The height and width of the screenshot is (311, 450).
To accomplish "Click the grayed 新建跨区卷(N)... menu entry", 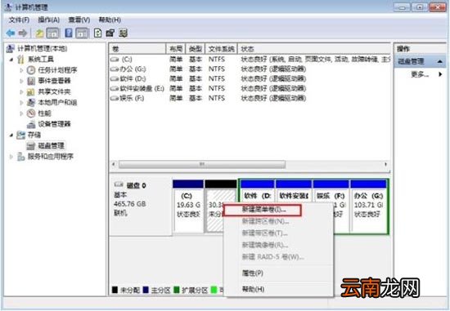I will click(x=278, y=221).
